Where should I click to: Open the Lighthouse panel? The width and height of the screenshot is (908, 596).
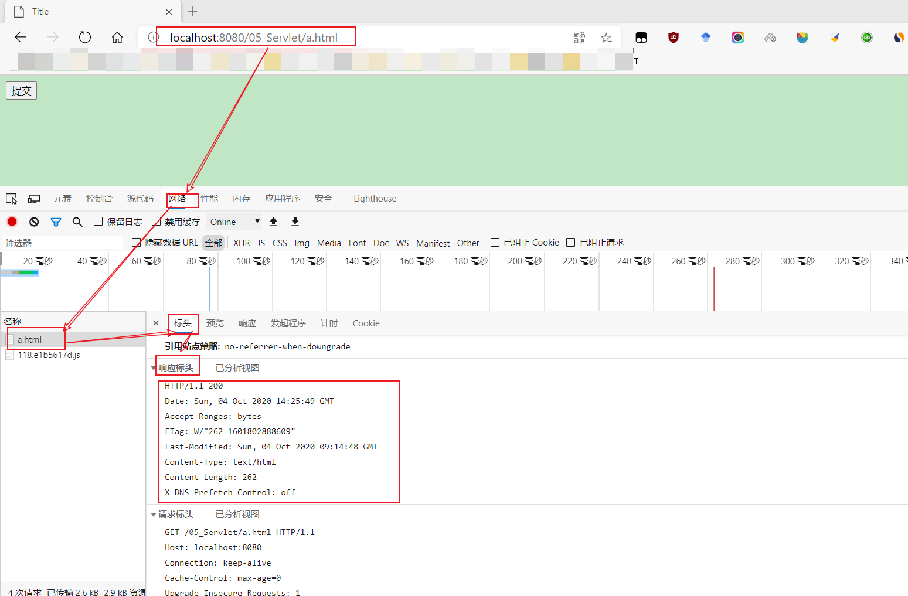point(375,199)
